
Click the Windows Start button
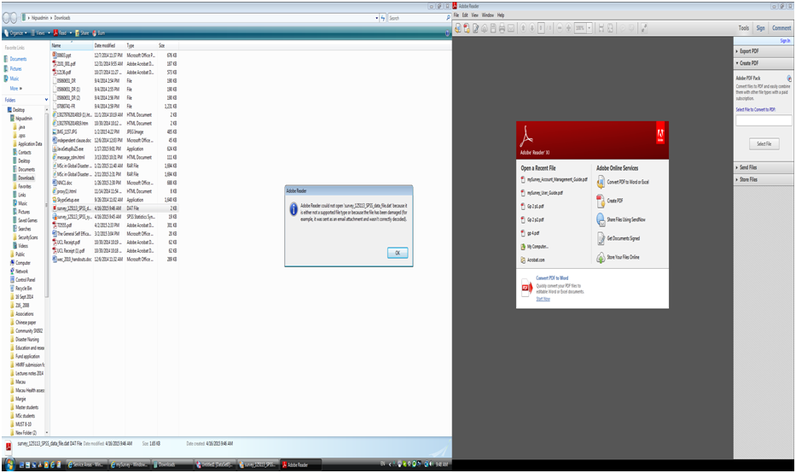[x=9, y=464]
